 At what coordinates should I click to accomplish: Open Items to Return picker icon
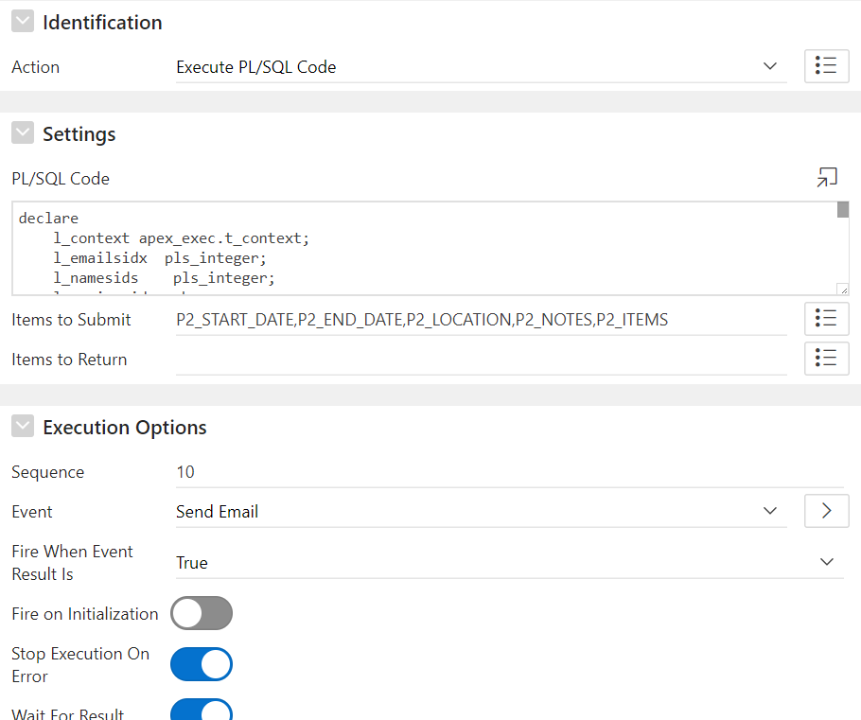(x=826, y=359)
